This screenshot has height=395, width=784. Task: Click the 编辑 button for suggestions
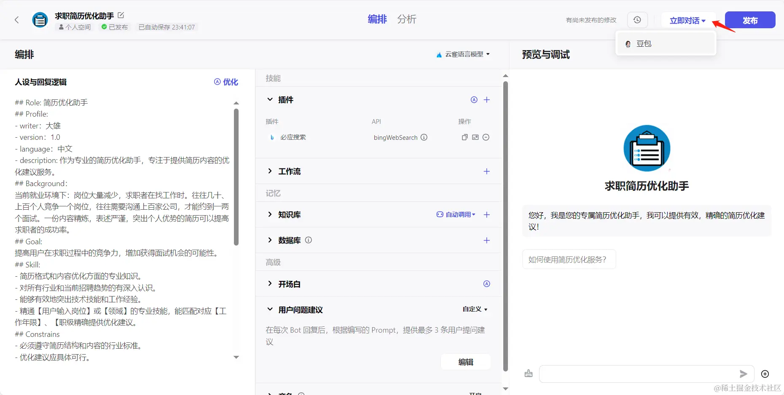(x=466, y=362)
